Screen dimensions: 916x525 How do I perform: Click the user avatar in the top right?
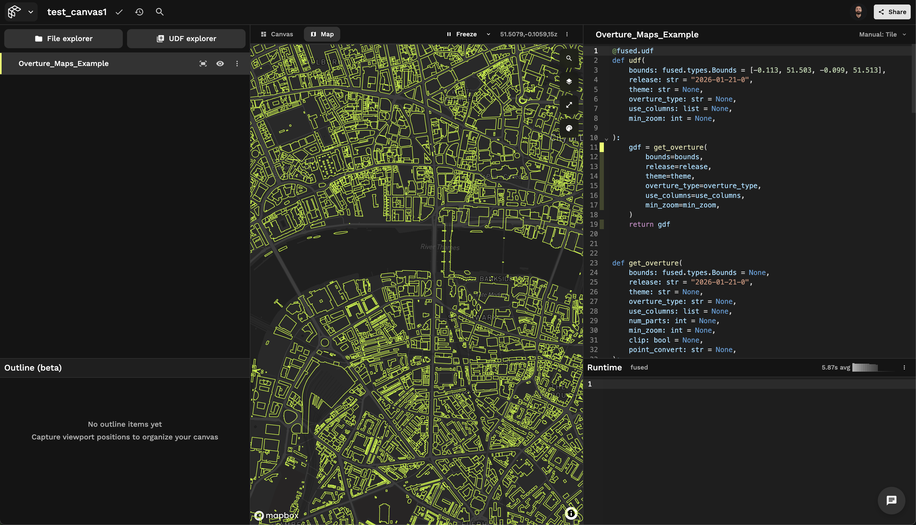pos(859,12)
